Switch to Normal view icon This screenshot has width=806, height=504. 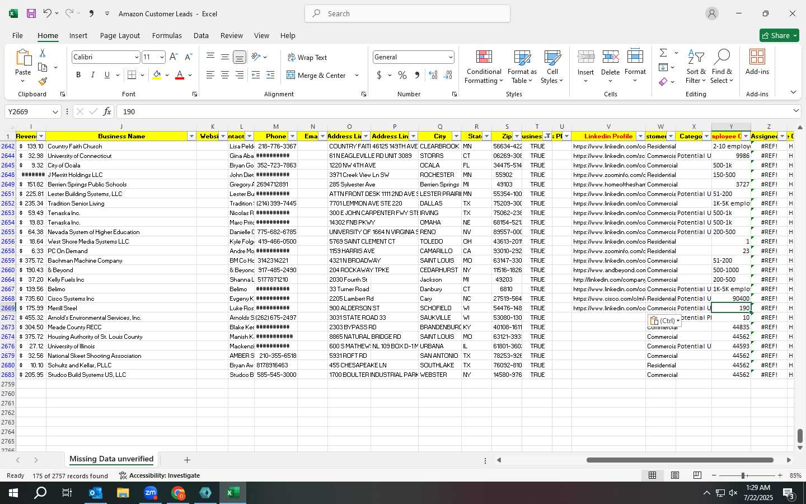[x=653, y=475]
